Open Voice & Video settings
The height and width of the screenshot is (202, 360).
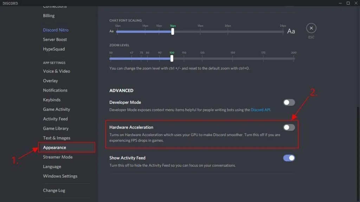[57, 71]
